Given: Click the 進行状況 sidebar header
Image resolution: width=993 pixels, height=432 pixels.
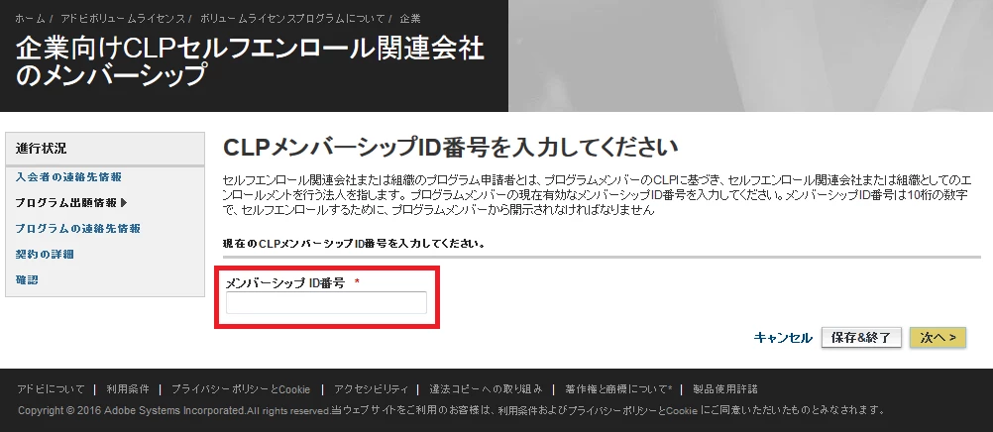Looking at the screenshot, I should click(105, 149).
